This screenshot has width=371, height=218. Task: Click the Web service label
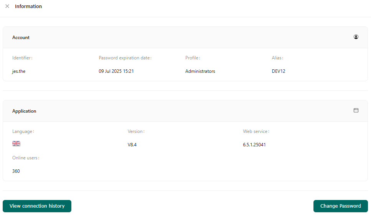click(x=256, y=131)
